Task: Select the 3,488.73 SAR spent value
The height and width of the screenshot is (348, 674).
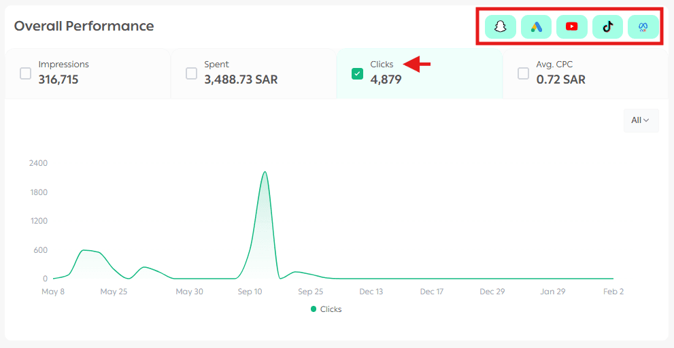Action: pos(241,80)
